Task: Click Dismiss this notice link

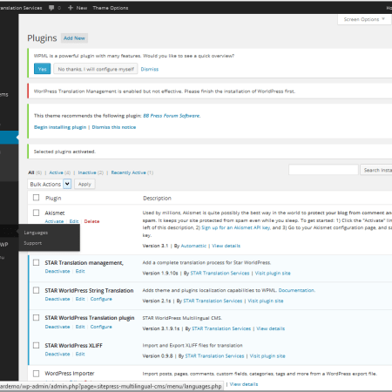Action: click(x=114, y=127)
